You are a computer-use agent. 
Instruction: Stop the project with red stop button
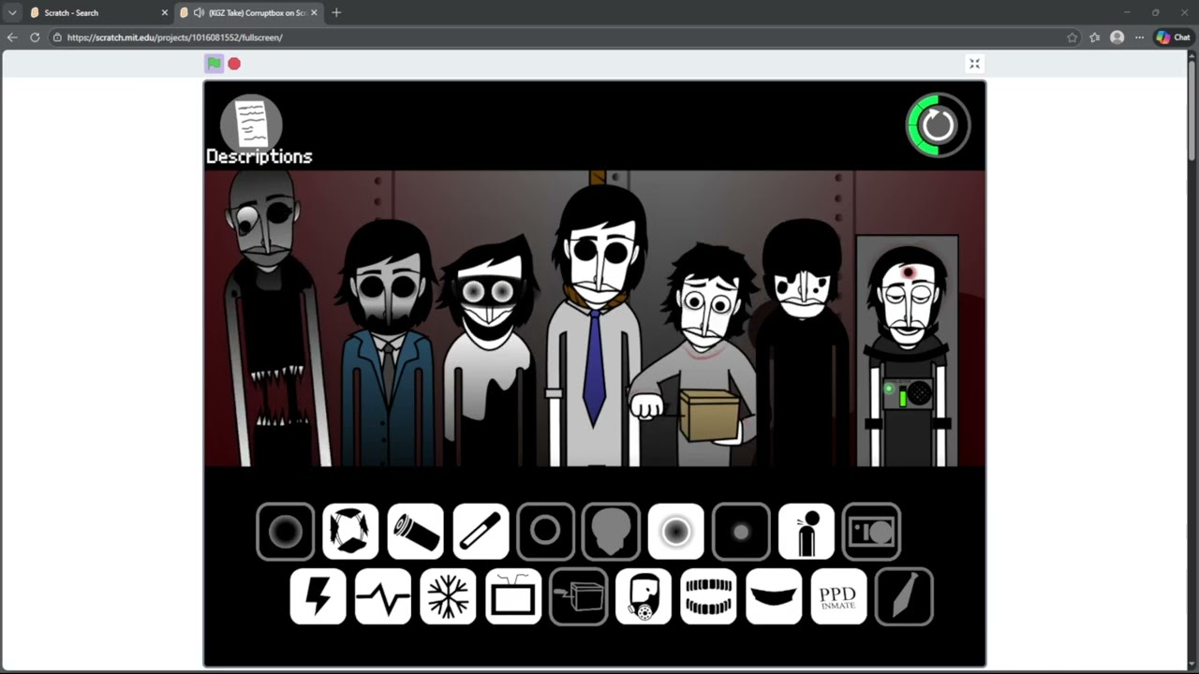tap(234, 64)
